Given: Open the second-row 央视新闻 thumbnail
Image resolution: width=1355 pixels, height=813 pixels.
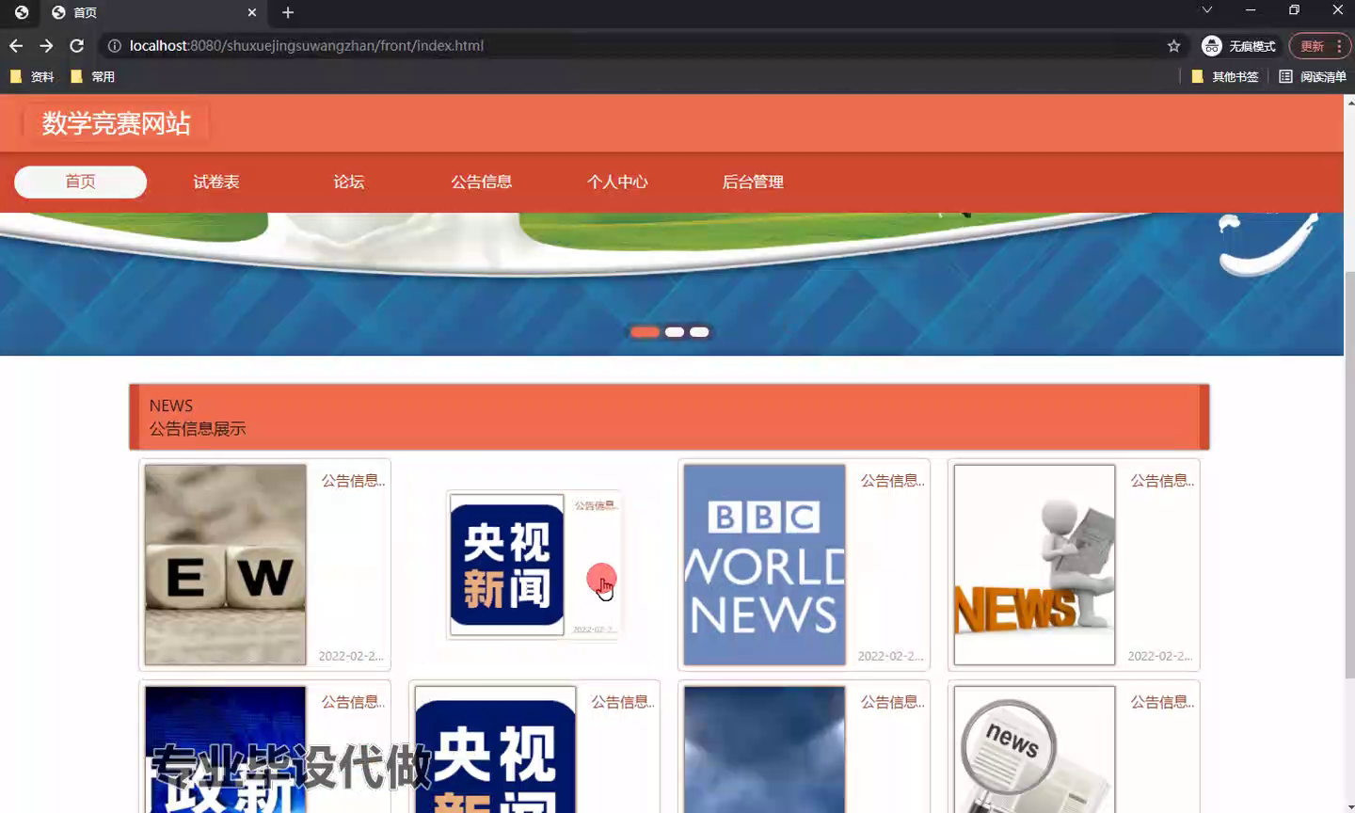Looking at the screenshot, I should (x=495, y=749).
